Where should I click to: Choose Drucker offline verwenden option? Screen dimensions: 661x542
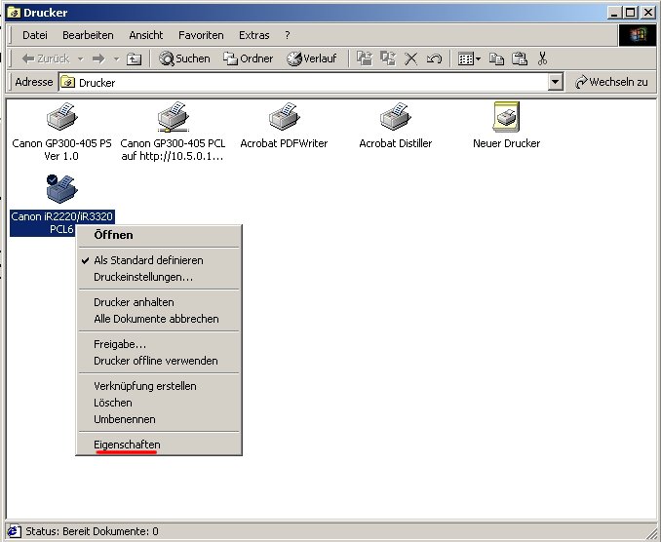pos(155,361)
